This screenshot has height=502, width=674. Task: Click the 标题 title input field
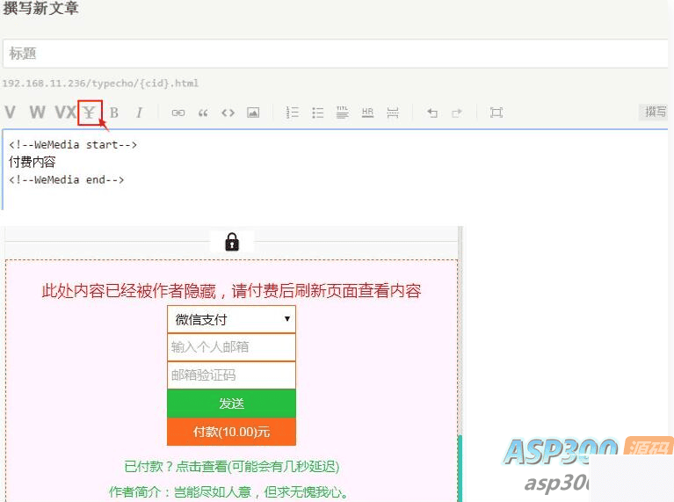336,54
